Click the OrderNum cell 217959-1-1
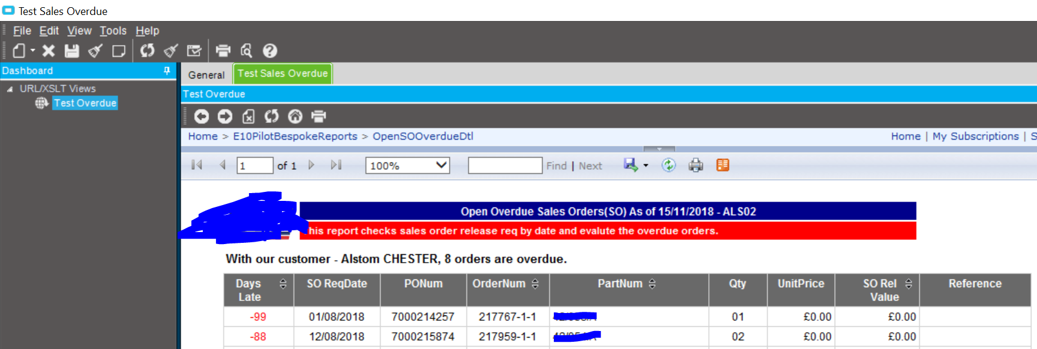 click(x=507, y=336)
